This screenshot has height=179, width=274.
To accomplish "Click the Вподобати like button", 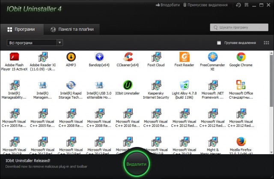I will click(x=167, y=5).
